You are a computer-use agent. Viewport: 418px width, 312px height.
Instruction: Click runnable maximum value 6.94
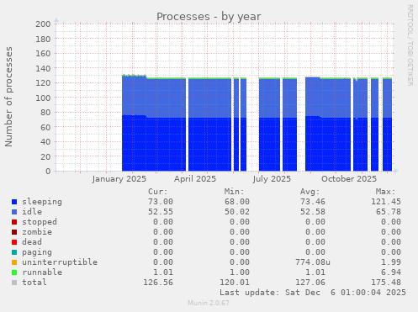(391, 272)
